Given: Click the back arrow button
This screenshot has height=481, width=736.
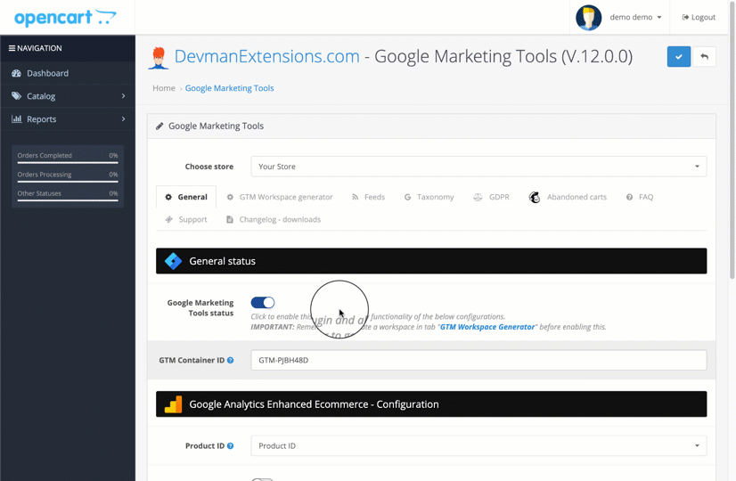Looking at the screenshot, I should [704, 57].
